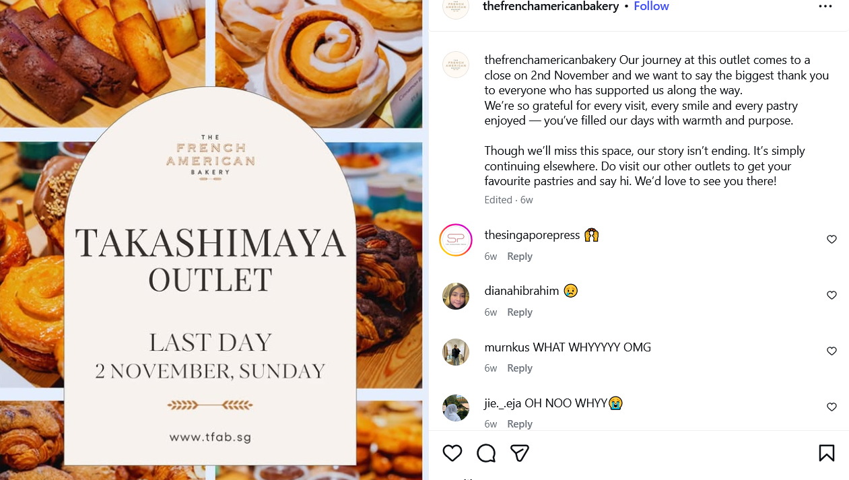The height and width of the screenshot is (480, 849).
Task: Follow thefrenchamericanbakery account
Action: [x=651, y=7]
